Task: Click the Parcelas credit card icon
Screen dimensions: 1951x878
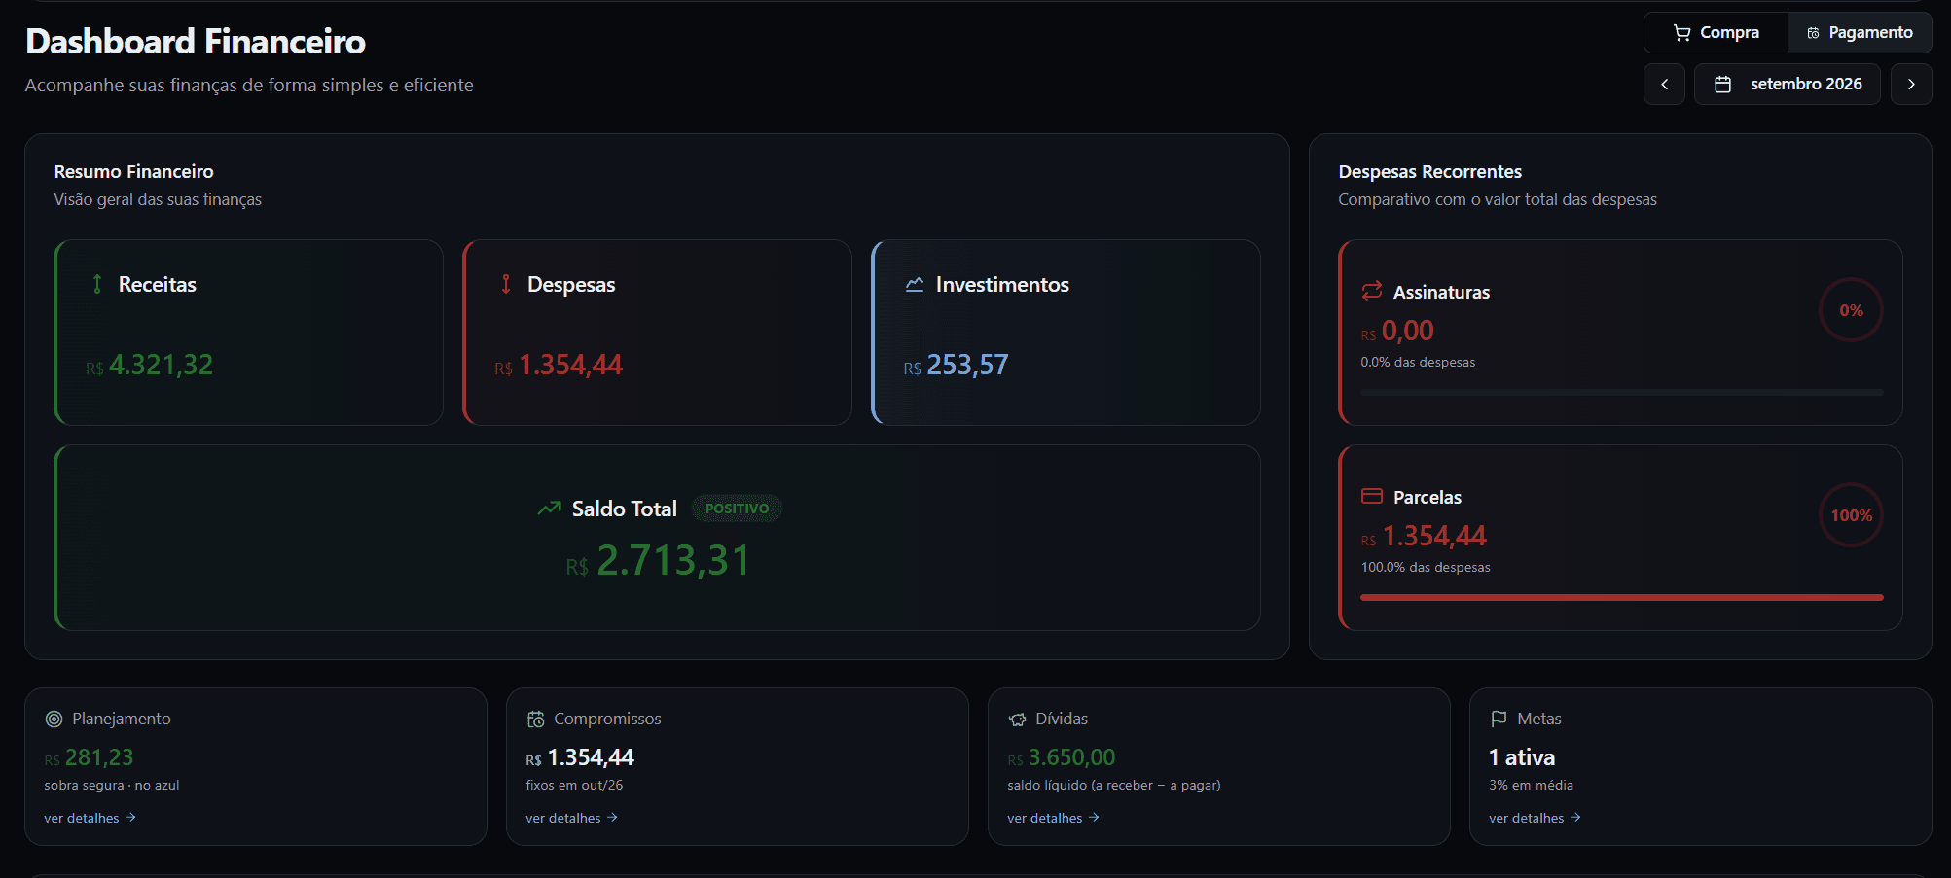Action: tap(1372, 496)
